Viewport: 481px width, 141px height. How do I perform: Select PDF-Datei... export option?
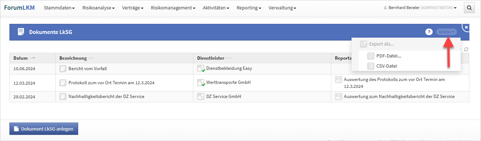[389, 56]
